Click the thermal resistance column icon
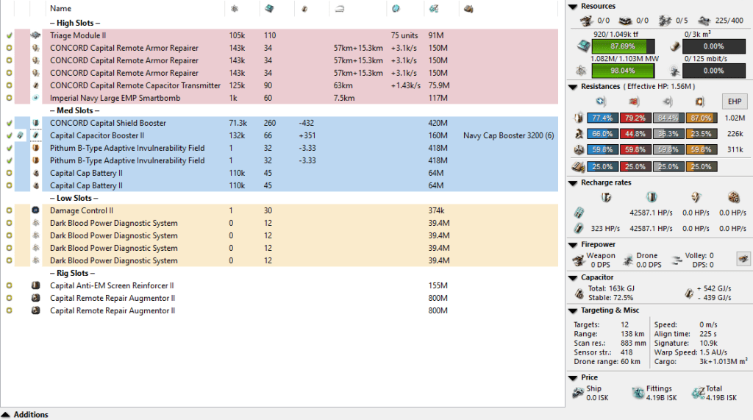The height and width of the screenshot is (420, 753). (x=634, y=102)
